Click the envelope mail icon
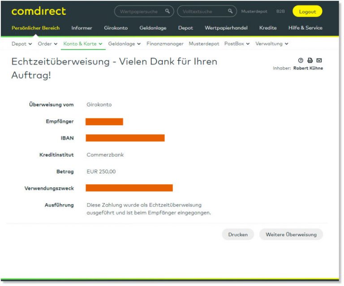The width and height of the screenshot is (344, 286). pos(319,60)
